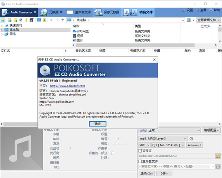Go back with the left arrow
The width and height of the screenshot is (222, 178).
tap(52, 20)
